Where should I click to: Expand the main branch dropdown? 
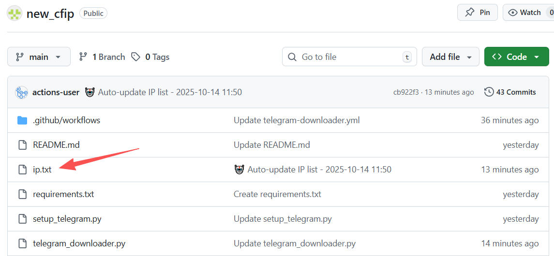(x=39, y=57)
